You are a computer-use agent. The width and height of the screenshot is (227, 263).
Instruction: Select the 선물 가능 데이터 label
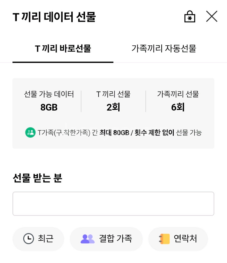(x=49, y=94)
